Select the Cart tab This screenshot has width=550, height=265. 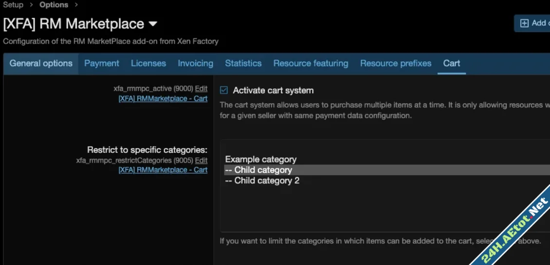(x=451, y=64)
